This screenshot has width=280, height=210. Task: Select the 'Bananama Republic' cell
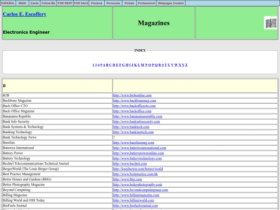point(57,117)
